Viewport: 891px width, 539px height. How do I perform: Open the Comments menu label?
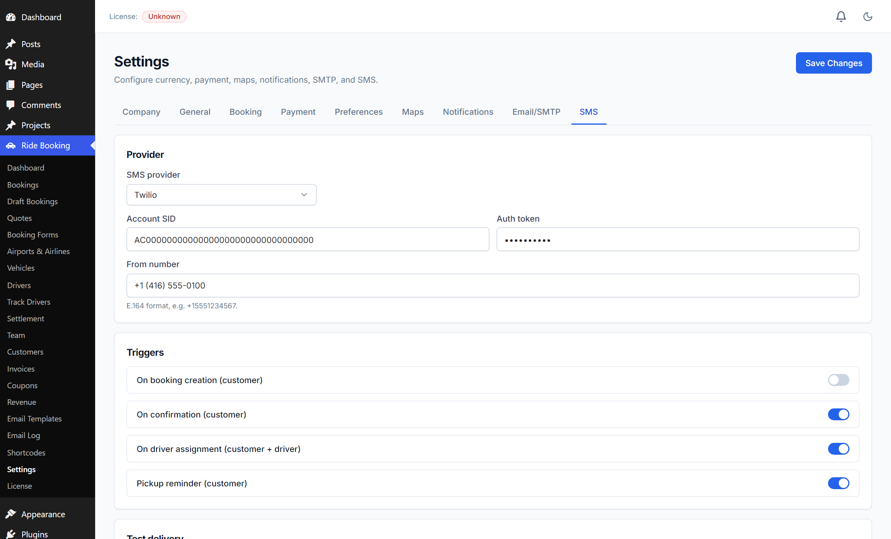[x=41, y=105]
